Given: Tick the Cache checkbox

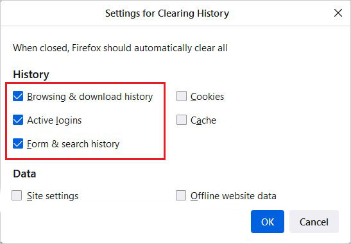Looking at the screenshot, I should click(182, 120).
